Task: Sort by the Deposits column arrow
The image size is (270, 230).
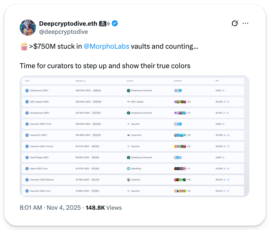Action: (85, 81)
